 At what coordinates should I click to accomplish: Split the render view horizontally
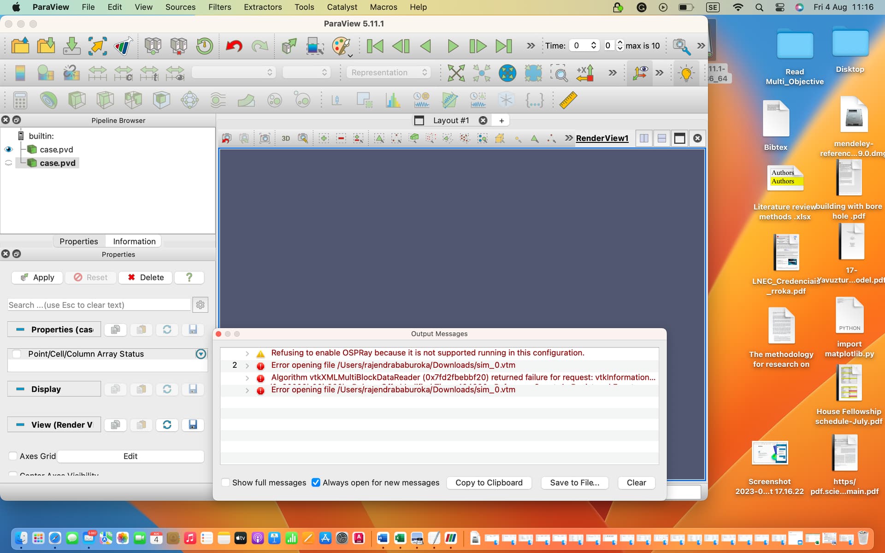[644, 138]
